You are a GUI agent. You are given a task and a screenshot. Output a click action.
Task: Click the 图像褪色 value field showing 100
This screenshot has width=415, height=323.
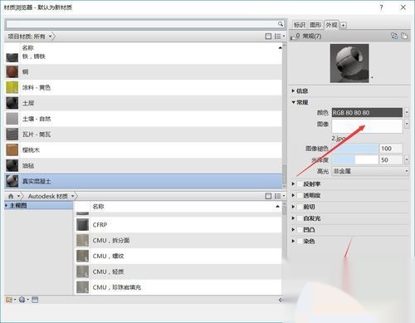tap(391, 149)
